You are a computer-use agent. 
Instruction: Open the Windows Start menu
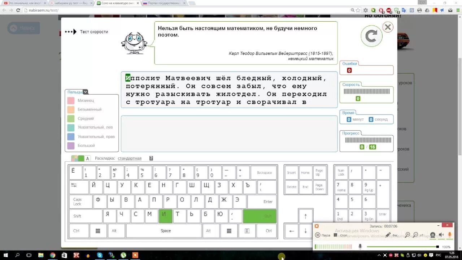point(6,255)
